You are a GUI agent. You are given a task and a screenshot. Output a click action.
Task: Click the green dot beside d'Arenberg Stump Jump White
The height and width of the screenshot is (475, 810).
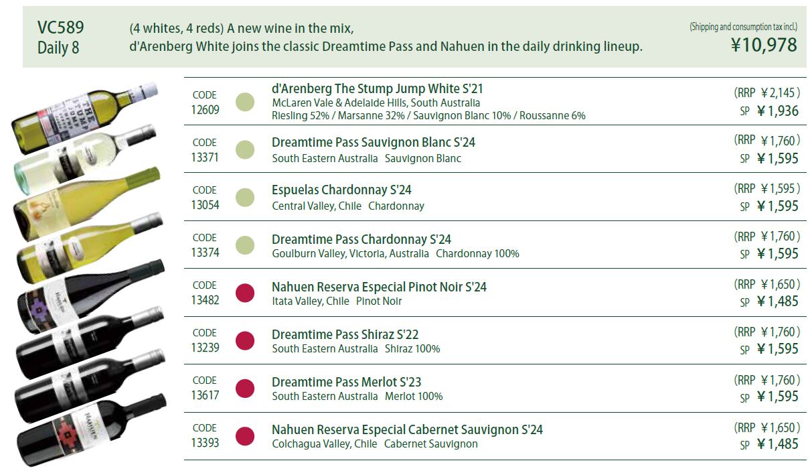coord(245,103)
